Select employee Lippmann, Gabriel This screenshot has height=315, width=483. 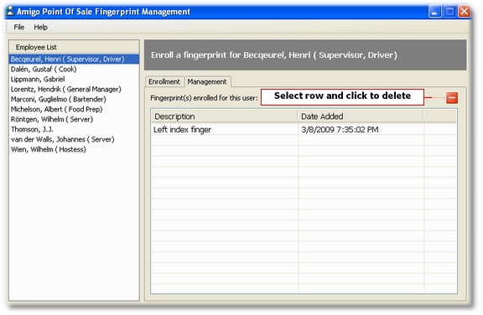pos(74,79)
